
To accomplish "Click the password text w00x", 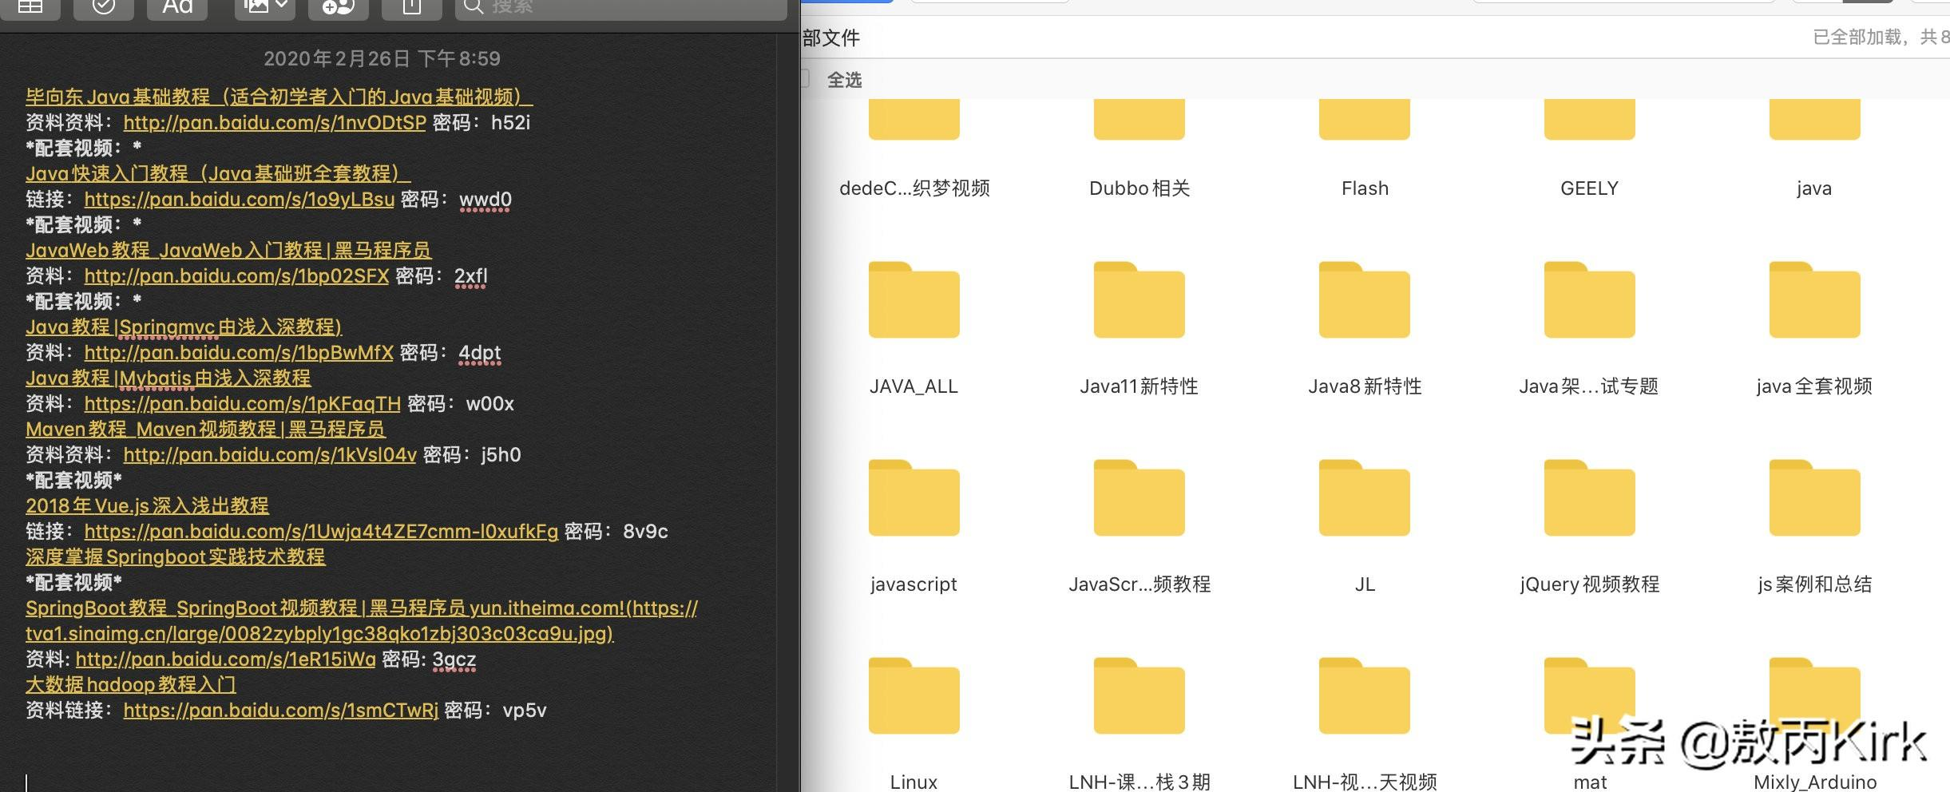I will 490,404.
